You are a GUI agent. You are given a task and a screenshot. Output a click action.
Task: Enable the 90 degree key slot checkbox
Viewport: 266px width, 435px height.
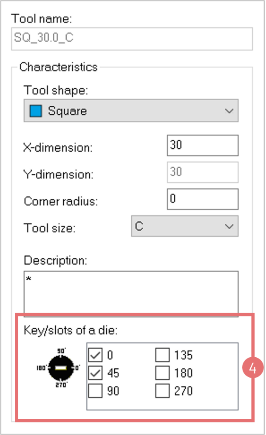click(96, 391)
